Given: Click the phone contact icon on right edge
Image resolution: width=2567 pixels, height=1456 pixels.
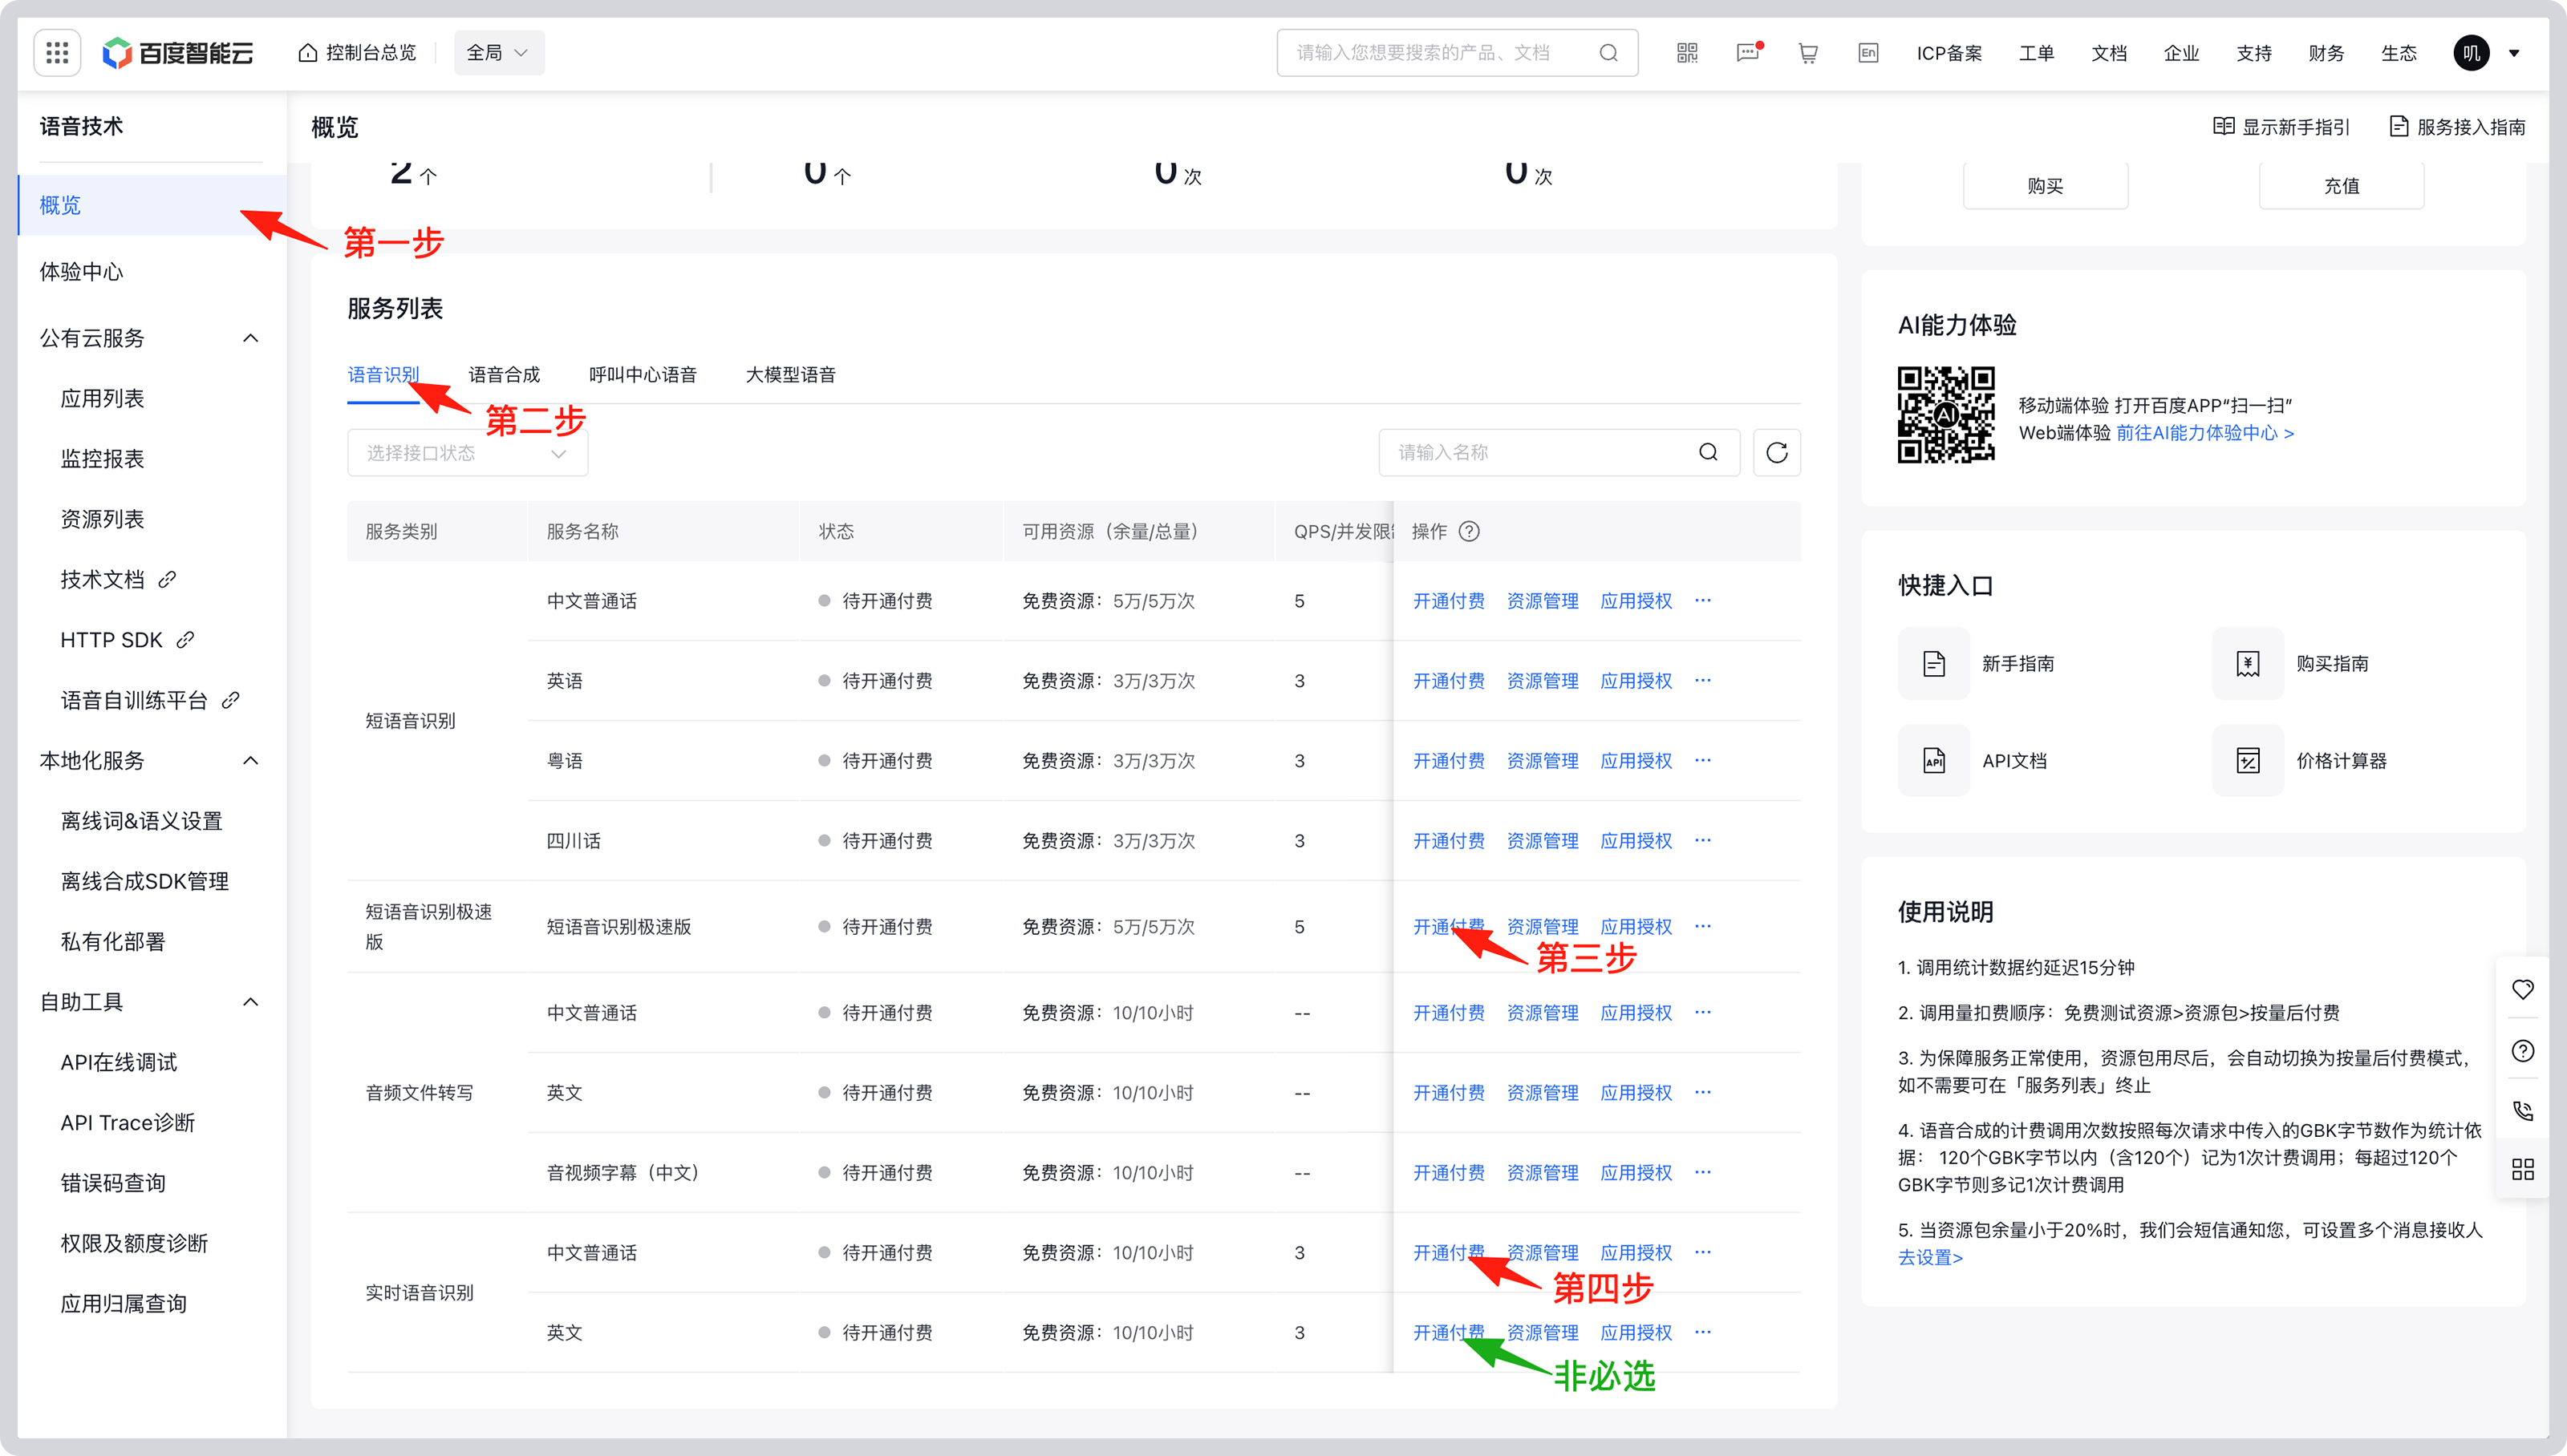Looking at the screenshot, I should pos(2522,1110).
